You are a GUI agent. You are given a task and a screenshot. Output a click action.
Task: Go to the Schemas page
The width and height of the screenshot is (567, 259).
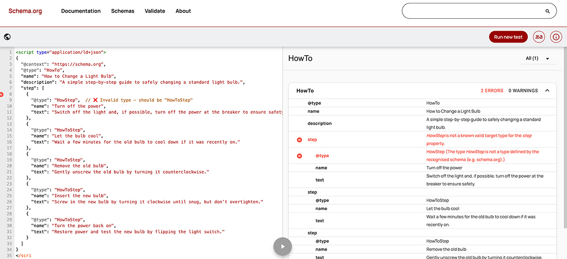(123, 11)
